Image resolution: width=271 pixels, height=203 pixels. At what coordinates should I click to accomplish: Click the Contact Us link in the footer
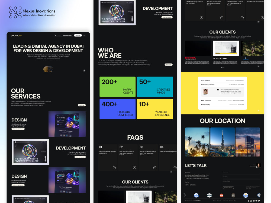pyautogui.click(x=225, y=201)
